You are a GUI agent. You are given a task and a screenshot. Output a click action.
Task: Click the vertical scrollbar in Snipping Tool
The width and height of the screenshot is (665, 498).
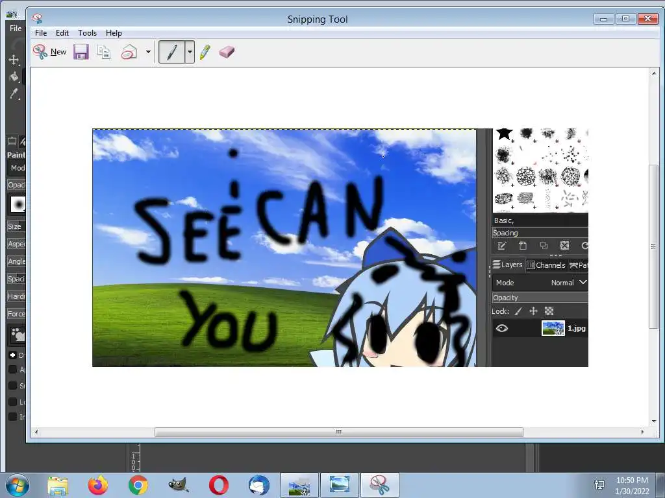(x=653, y=246)
